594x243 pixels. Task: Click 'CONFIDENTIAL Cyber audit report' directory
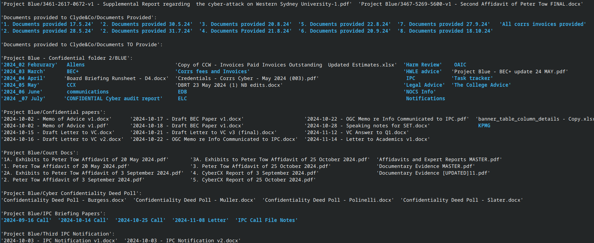[x=113, y=98]
